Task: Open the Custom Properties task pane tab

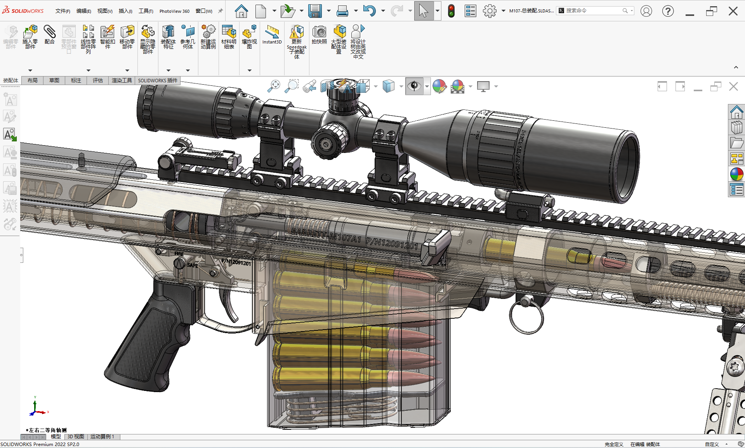Action: tap(736, 190)
